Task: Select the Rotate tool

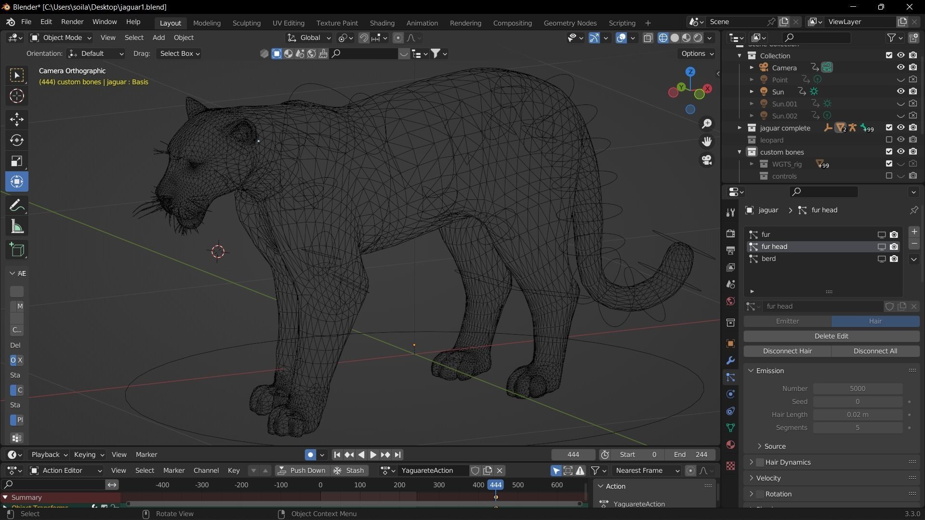Action: tap(17, 140)
